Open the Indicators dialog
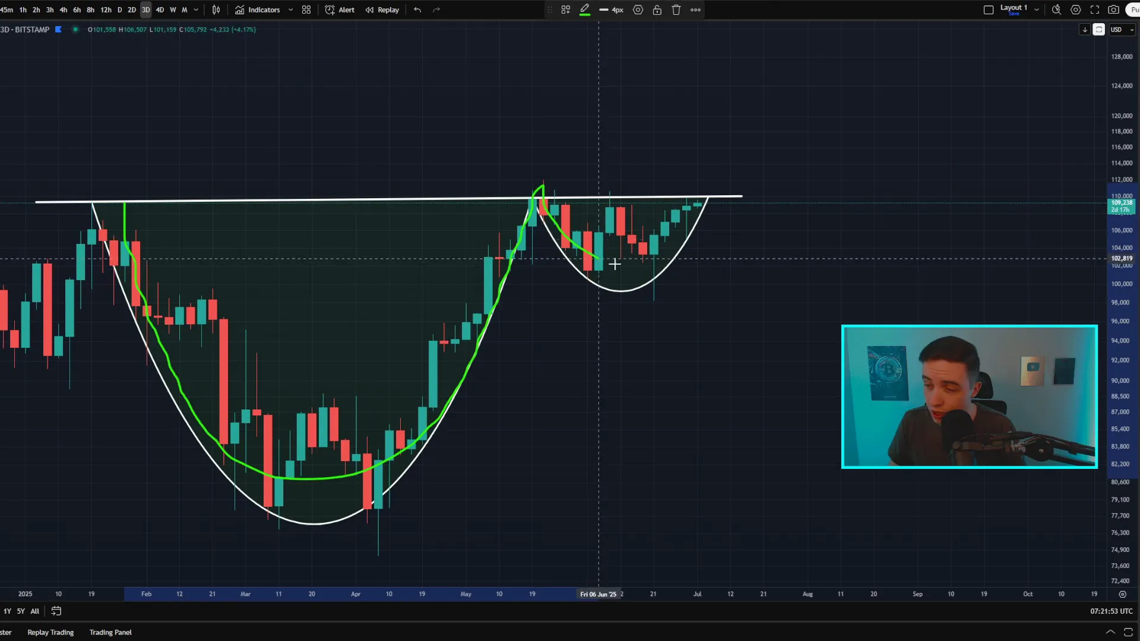 click(x=257, y=10)
